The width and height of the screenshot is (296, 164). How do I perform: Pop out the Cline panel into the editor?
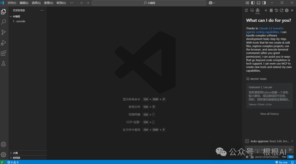tap(281, 10)
